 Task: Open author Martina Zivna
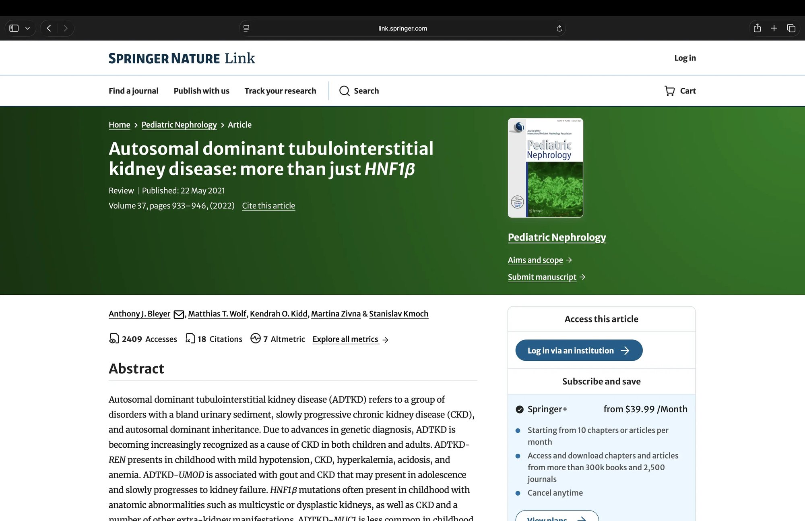[x=336, y=314]
